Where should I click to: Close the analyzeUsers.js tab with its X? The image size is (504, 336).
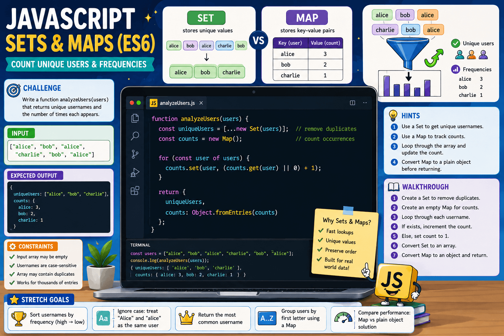201,103
